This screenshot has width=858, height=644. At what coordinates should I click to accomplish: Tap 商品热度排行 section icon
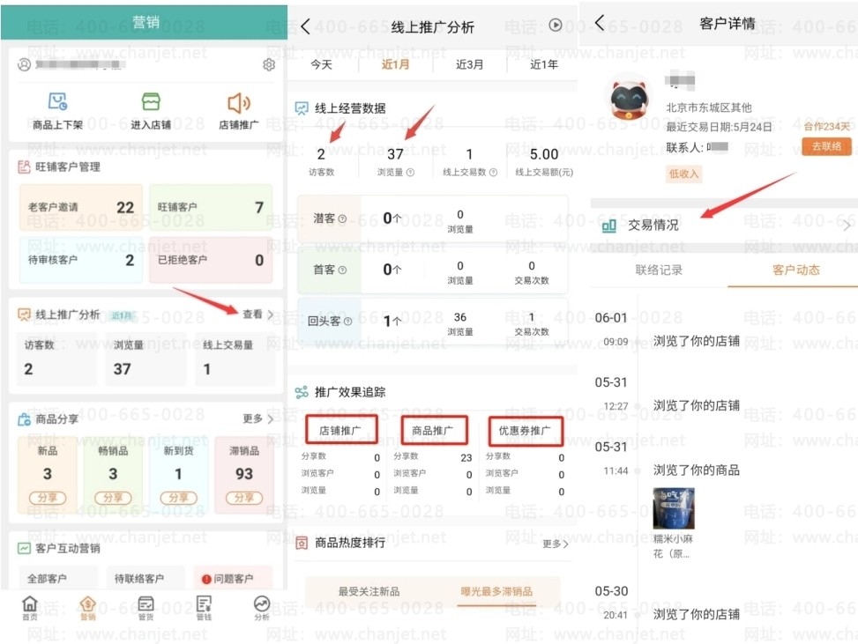coord(302,543)
